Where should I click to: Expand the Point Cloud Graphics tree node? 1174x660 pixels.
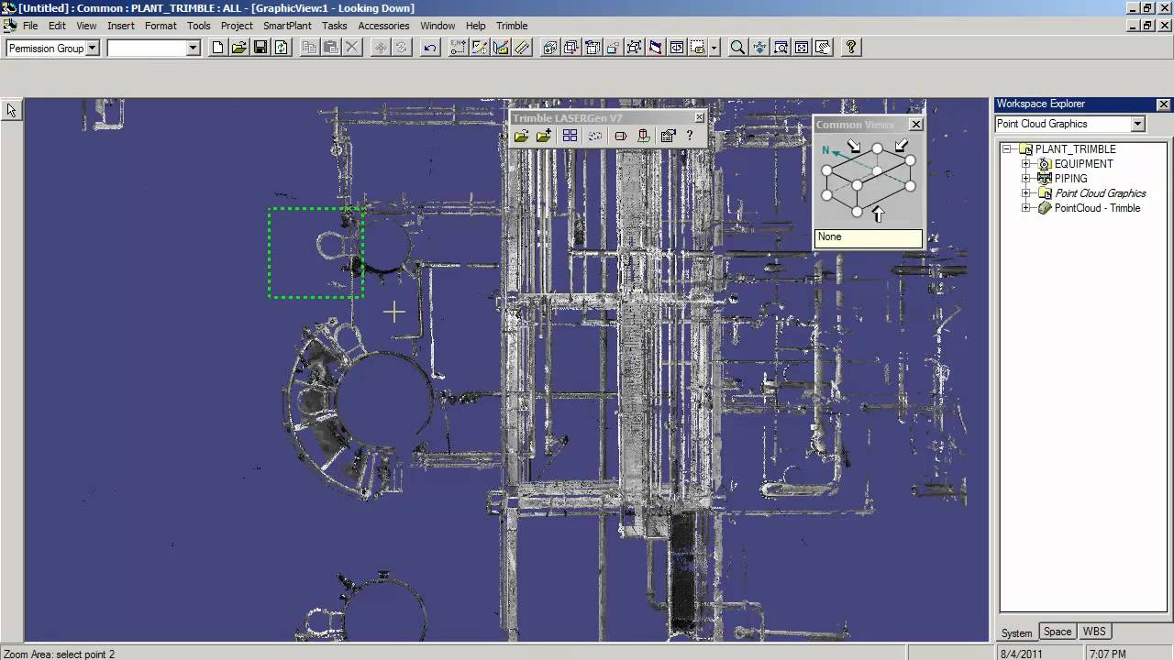tap(1026, 193)
